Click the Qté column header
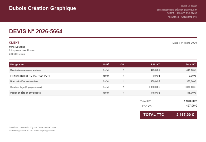This screenshot has height=142, width=206. (122, 65)
